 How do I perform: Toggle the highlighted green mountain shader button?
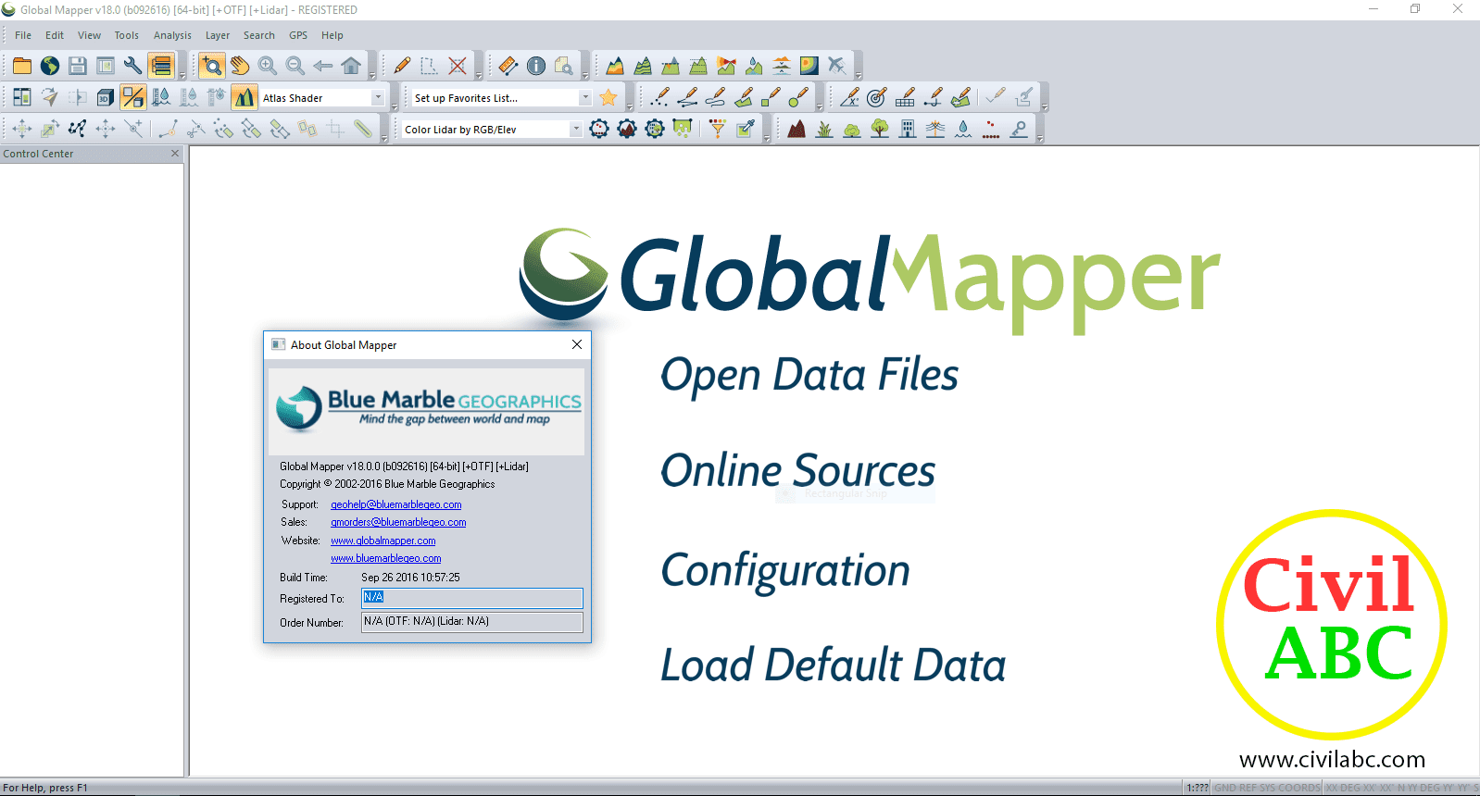[x=245, y=97]
